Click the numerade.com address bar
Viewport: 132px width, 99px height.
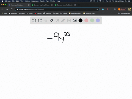pos(57,9)
